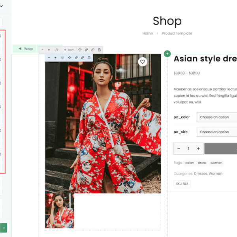Increase product quantity with plus button

click(x=198, y=149)
